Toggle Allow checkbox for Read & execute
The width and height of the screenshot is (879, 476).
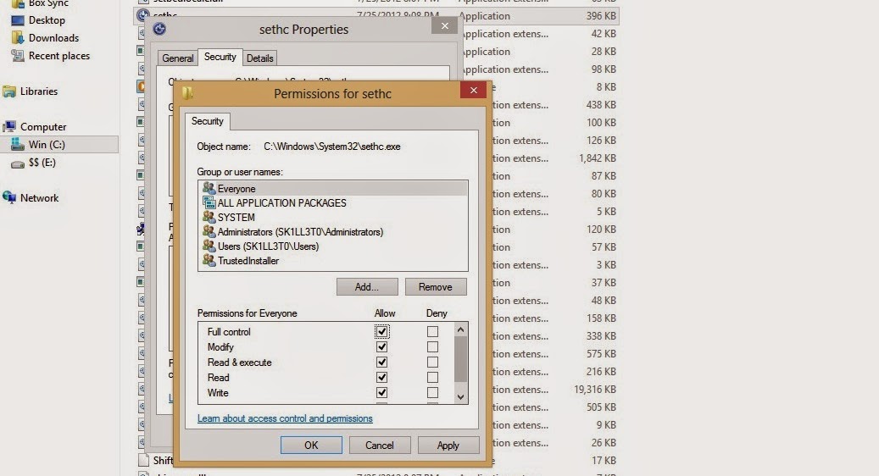click(381, 363)
